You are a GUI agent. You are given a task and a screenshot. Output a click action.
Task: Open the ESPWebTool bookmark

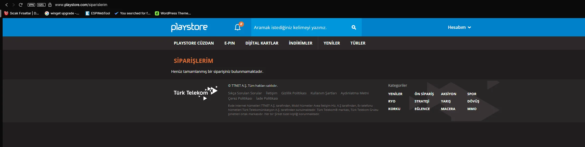click(98, 13)
